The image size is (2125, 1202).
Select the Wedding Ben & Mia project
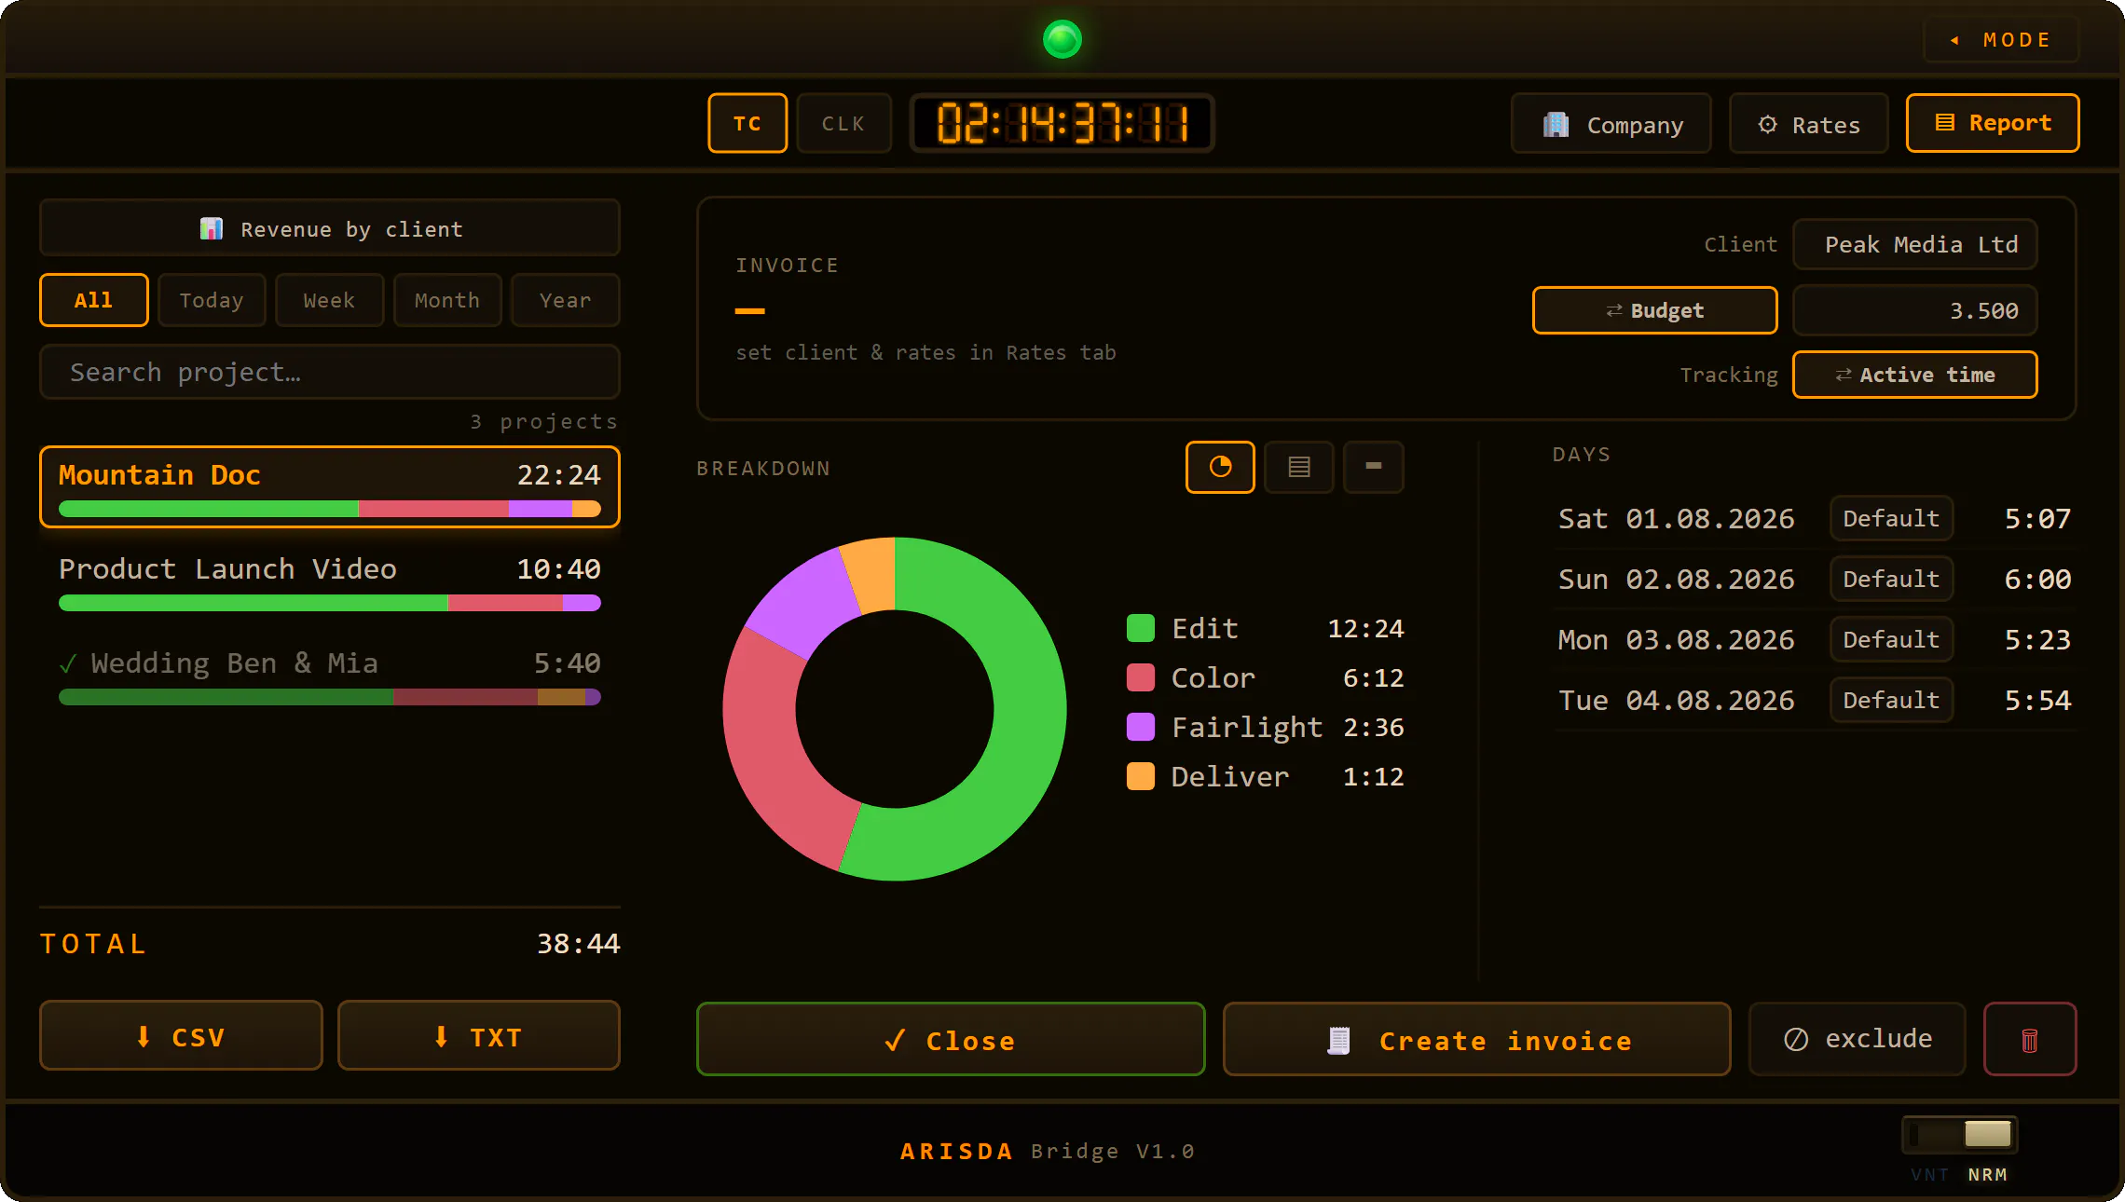pyautogui.click(x=330, y=675)
